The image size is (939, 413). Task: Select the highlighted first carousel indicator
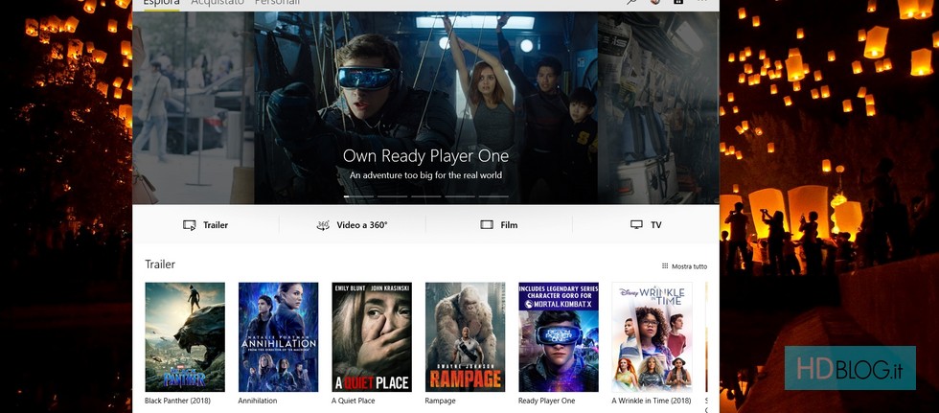[358, 196]
